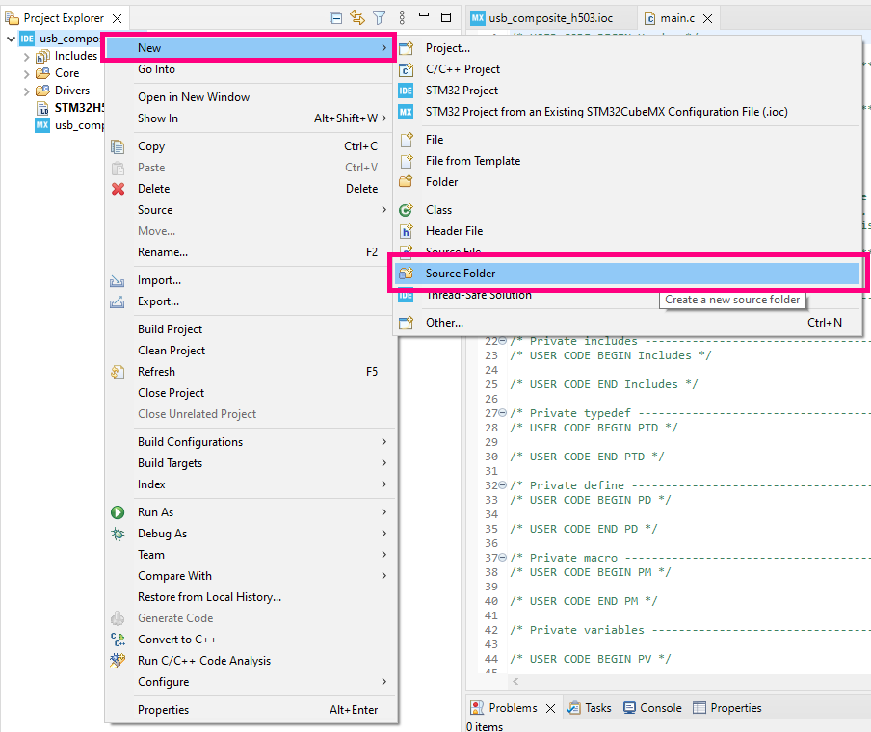
Task: Click the Convert to C++ icon
Action: coord(118,640)
